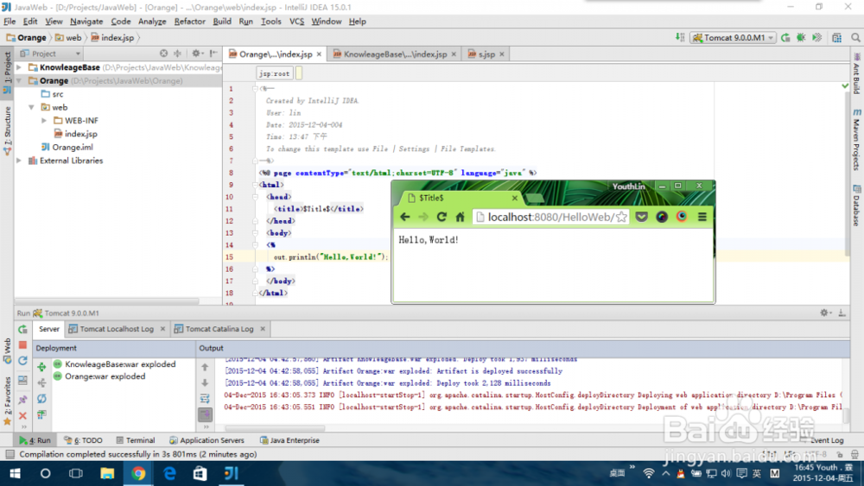Viewport: 864px width, 486px height.
Task: Open the Tomcat 9.0.0.M1 run configuration dropdown
Action: tap(734, 37)
